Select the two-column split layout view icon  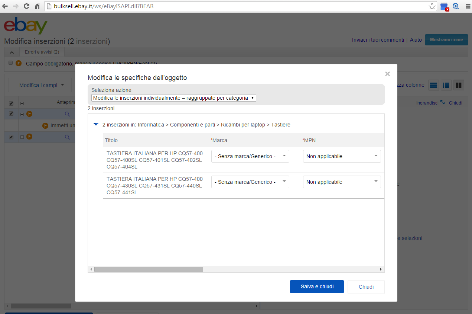click(459, 85)
